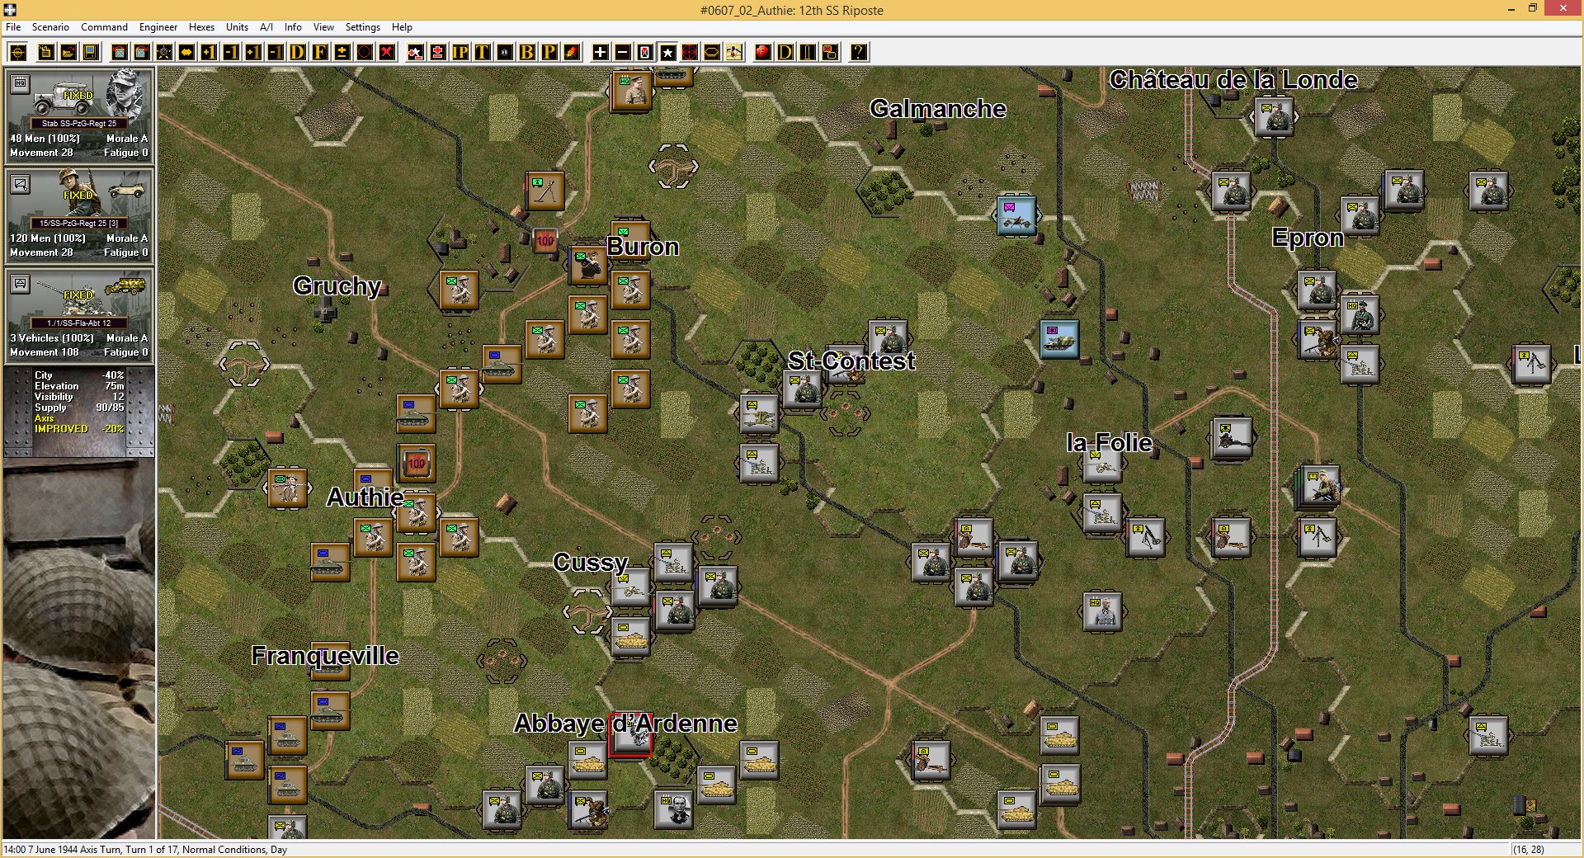
Task: Click the bullet shell toolbar icon
Action: tap(808, 53)
